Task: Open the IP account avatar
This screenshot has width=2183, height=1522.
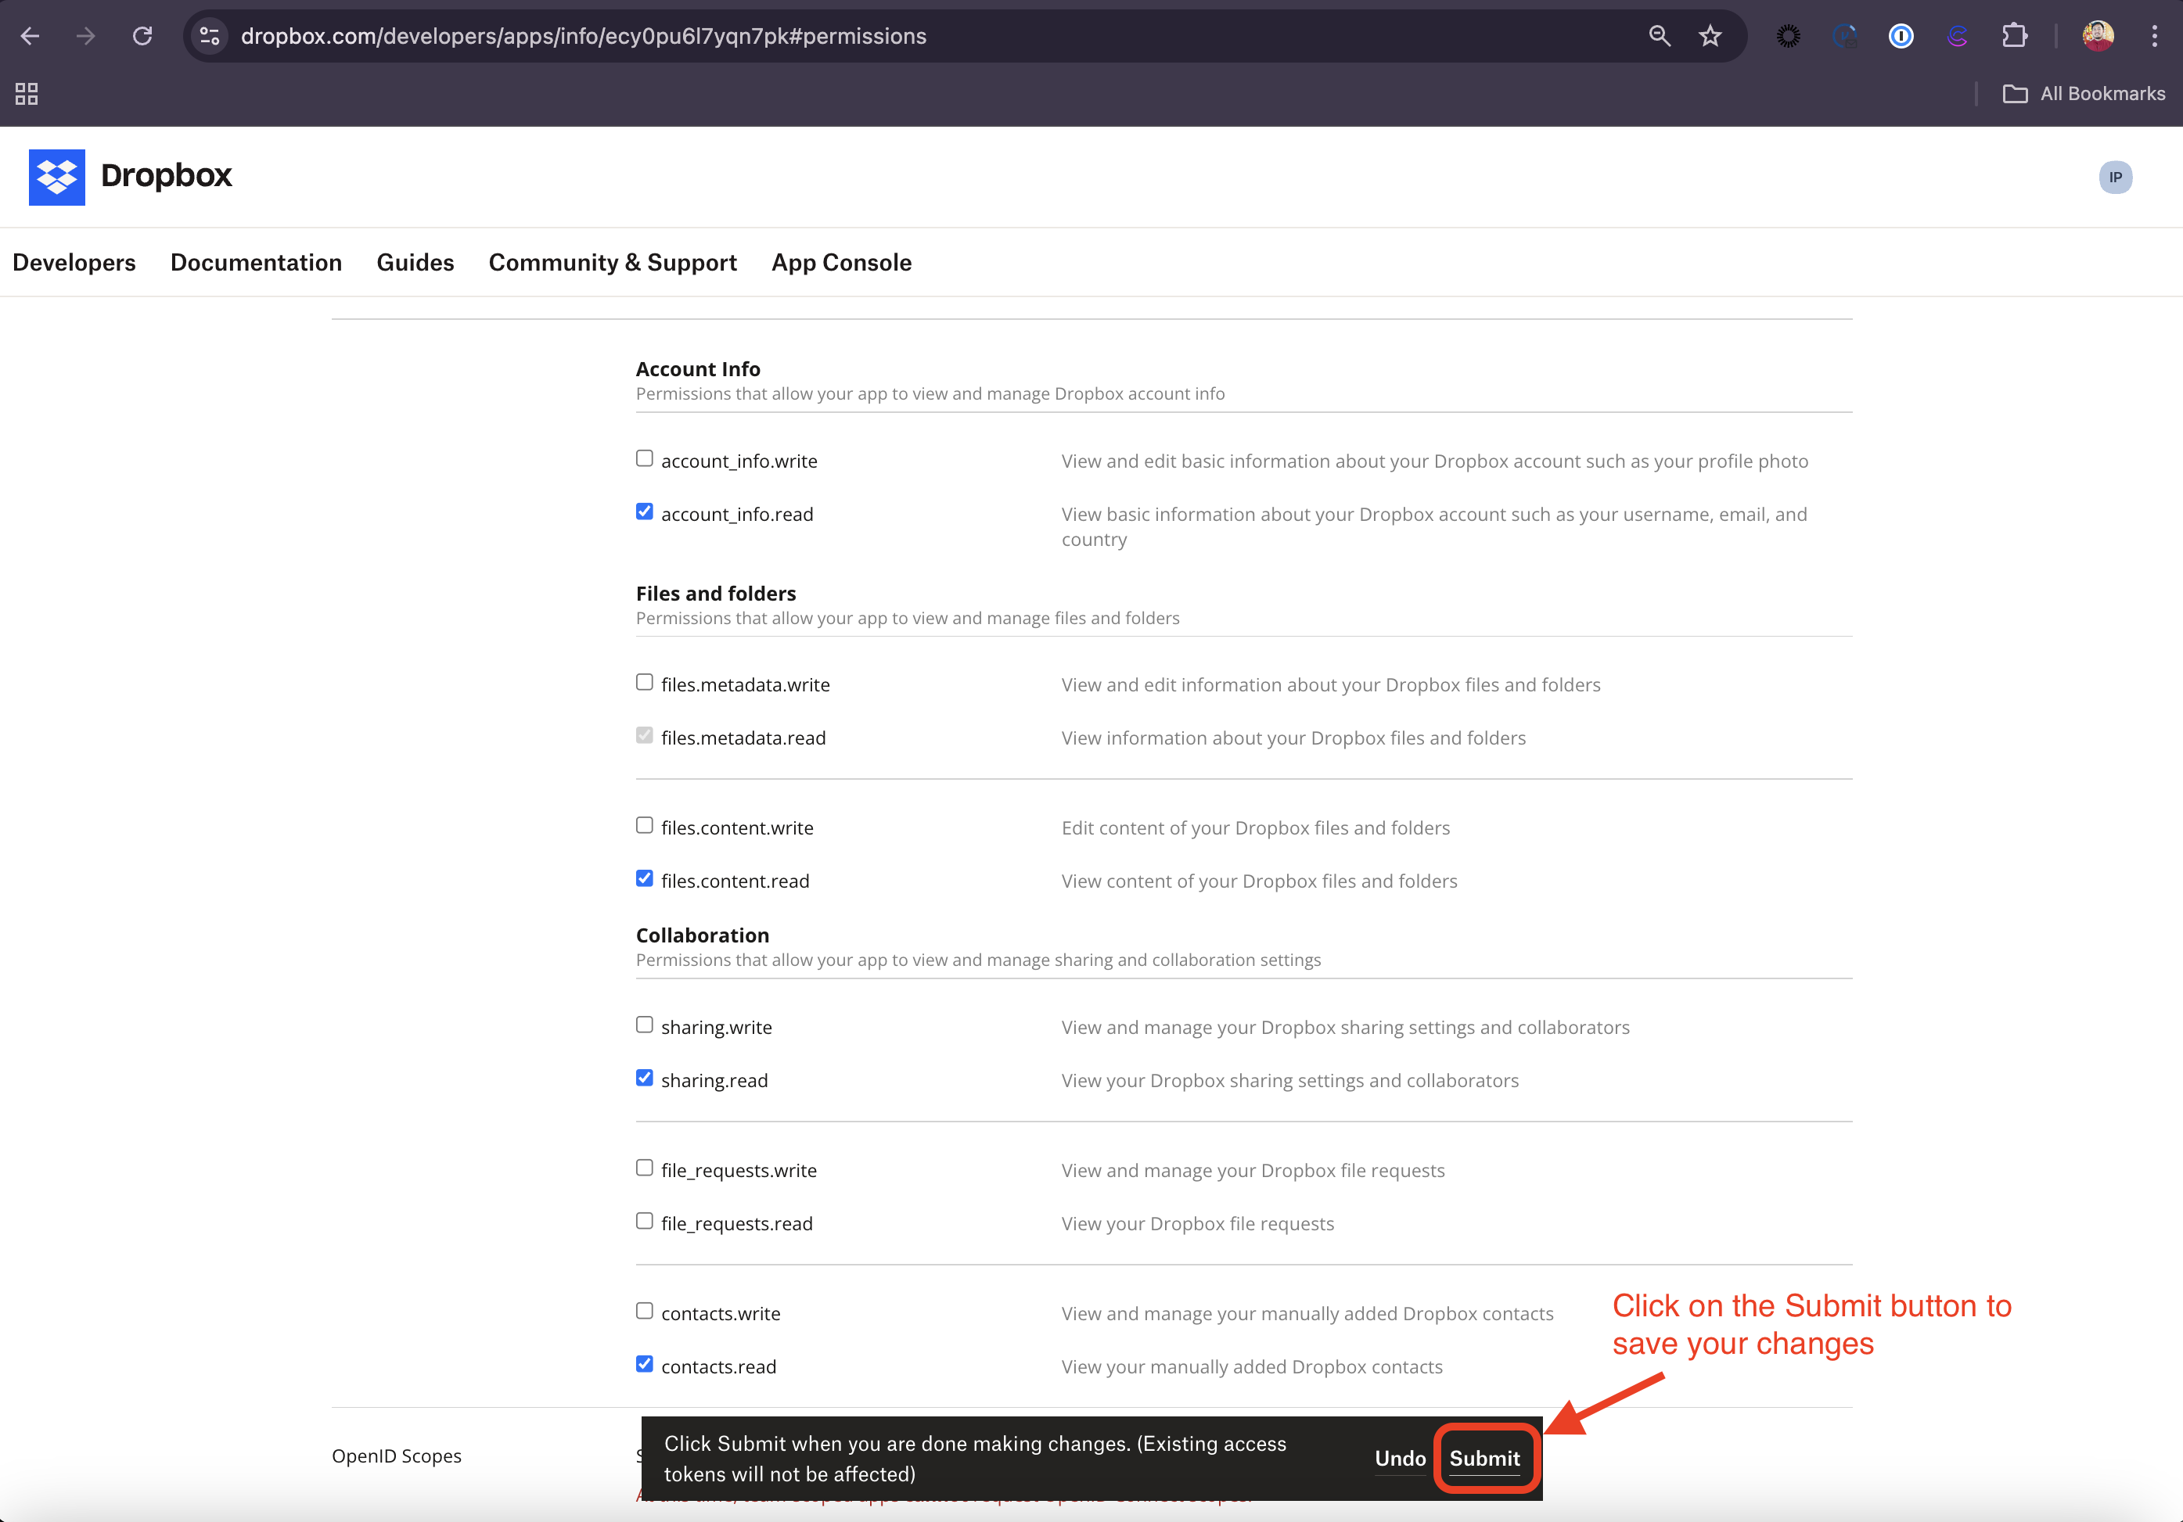Action: pyautogui.click(x=2116, y=177)
